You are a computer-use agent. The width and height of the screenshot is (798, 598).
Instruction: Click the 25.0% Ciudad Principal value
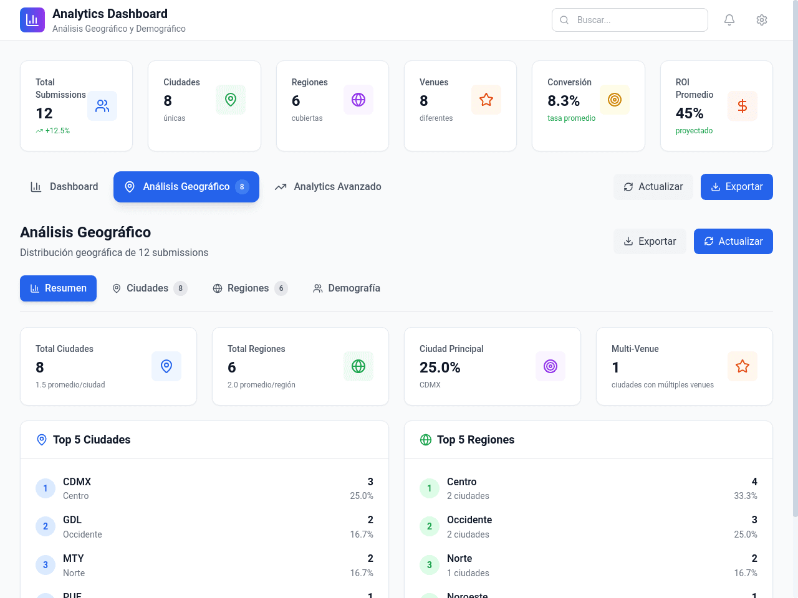[x=440, y=368]
